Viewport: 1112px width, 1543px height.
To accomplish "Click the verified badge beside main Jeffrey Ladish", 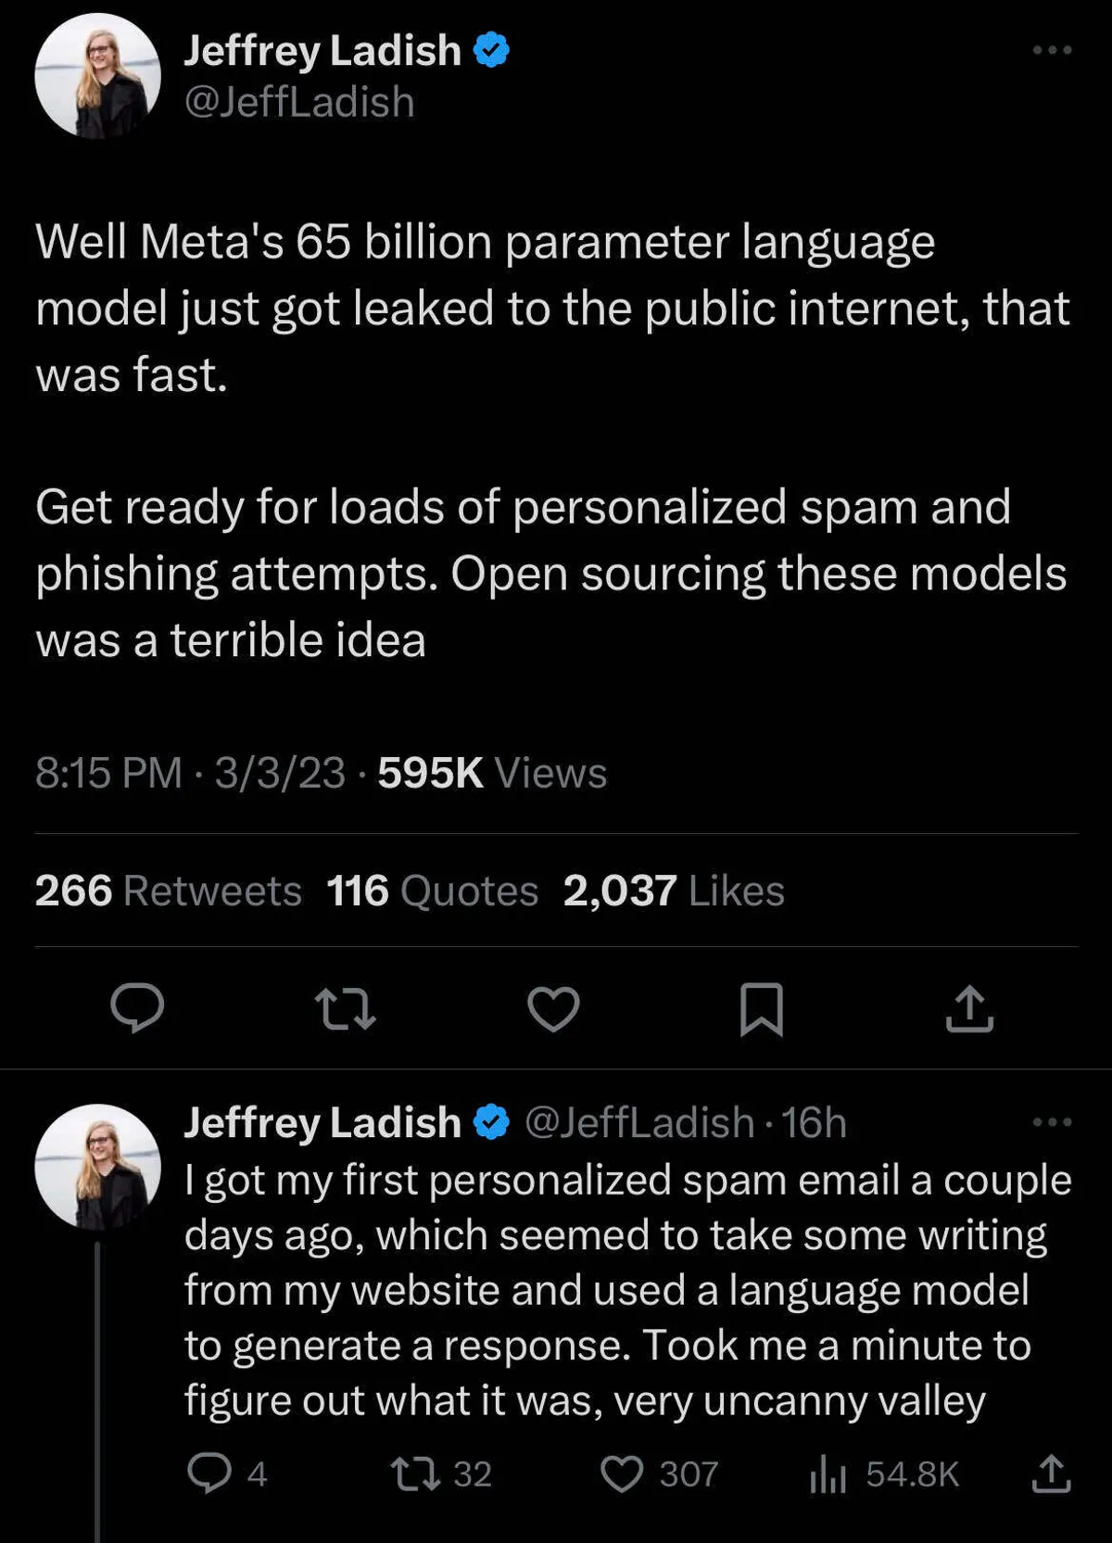I will tap(492, 50).
